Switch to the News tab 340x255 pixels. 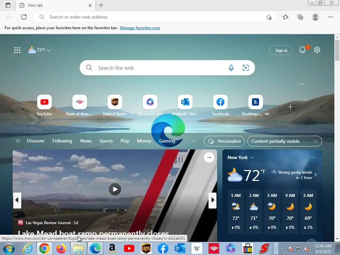[x=86, y=141]
